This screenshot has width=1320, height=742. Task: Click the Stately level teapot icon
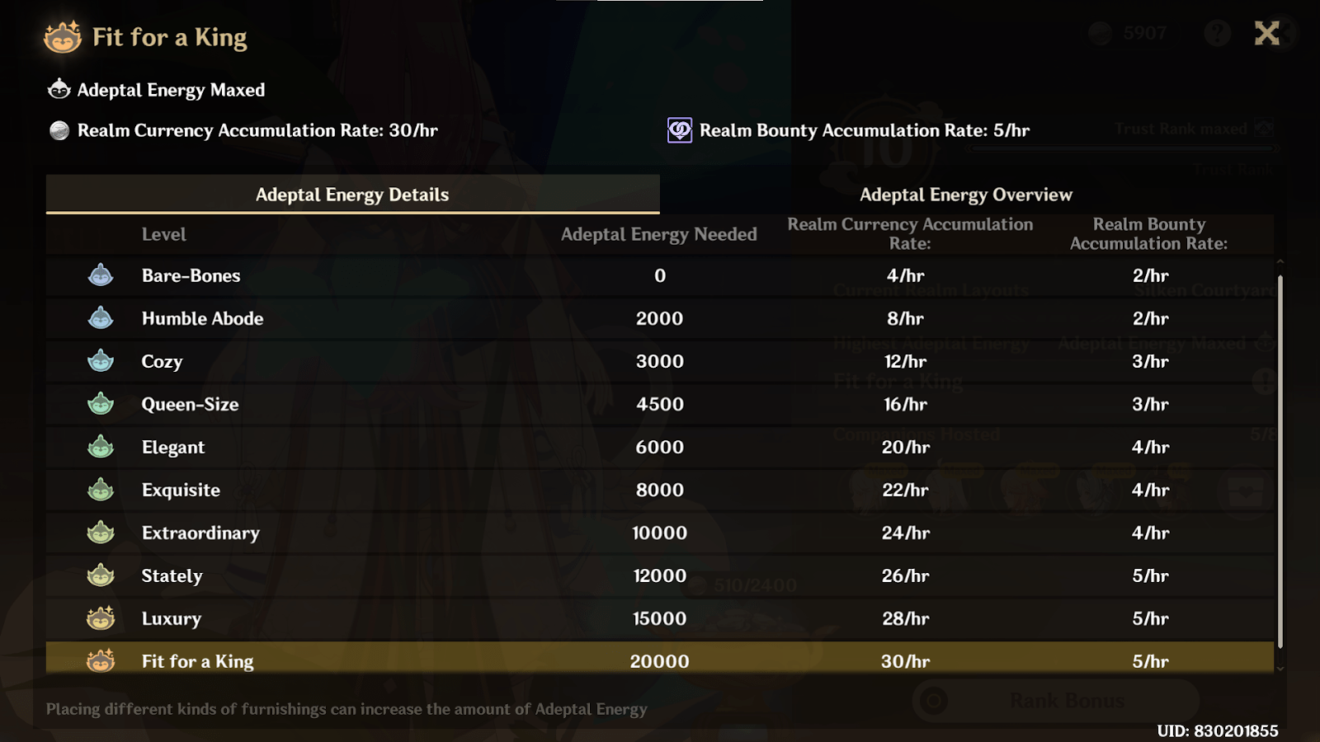101,575
